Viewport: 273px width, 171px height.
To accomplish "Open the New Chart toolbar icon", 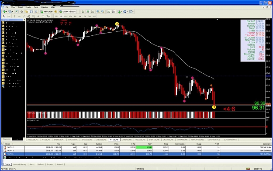I will click(x=4, y=12).
